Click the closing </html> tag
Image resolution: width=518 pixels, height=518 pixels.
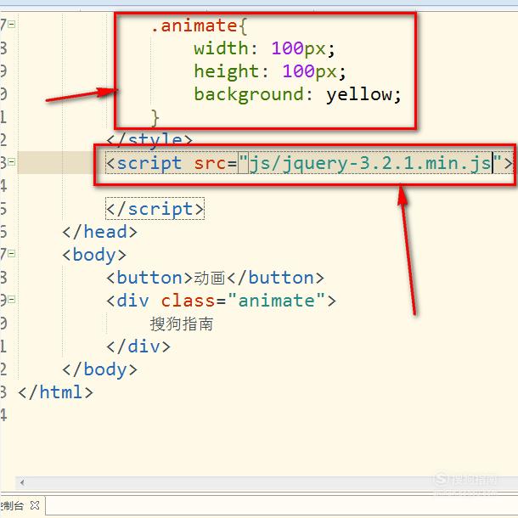pos(55,392)
